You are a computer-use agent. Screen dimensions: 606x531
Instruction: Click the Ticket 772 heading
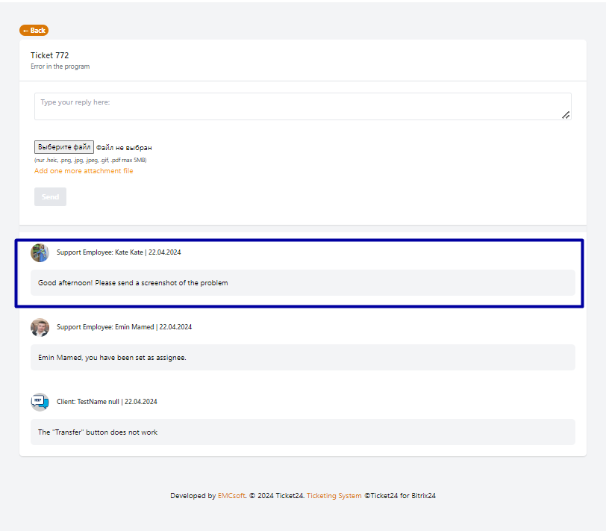50,55
